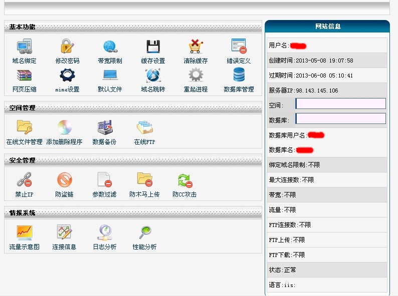Launch the 在线FTP icon

point(144,128)
